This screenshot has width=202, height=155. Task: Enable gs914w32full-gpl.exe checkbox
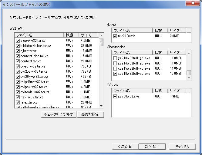(x=115, y=63)
